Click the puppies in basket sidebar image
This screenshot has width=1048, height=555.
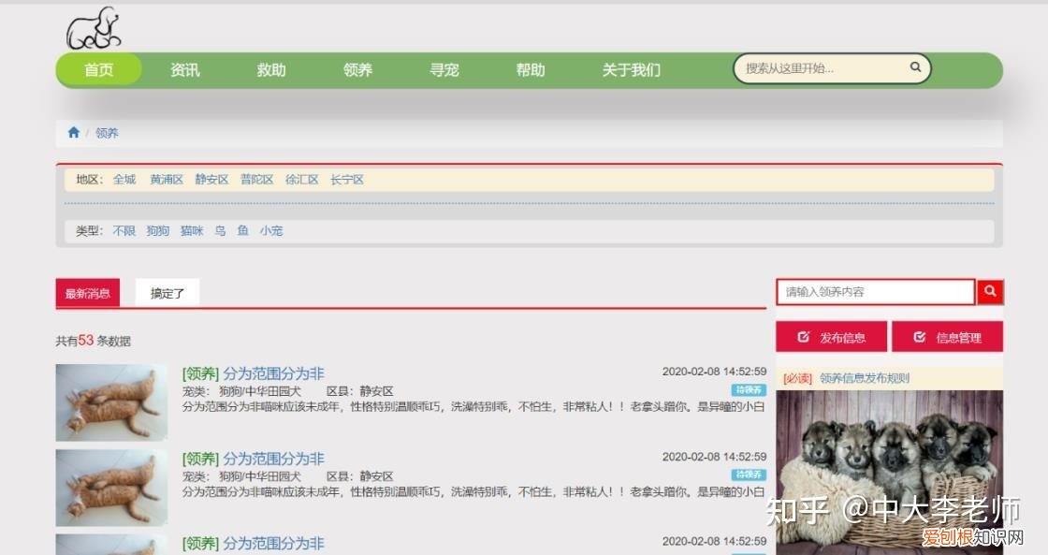tap(890, 472)
